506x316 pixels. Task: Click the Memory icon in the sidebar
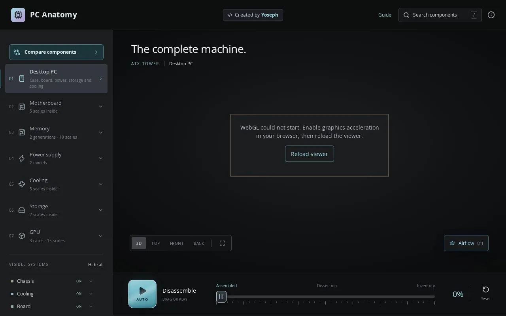(22, 132)
